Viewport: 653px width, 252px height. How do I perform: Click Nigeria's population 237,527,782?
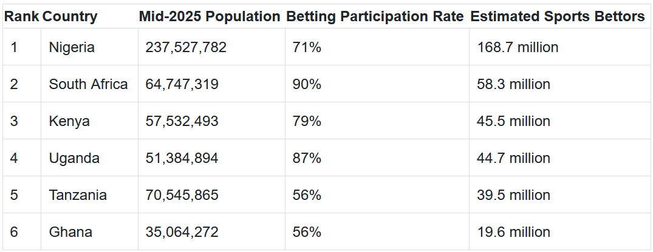pyautogui.click(x=186, y=47)
